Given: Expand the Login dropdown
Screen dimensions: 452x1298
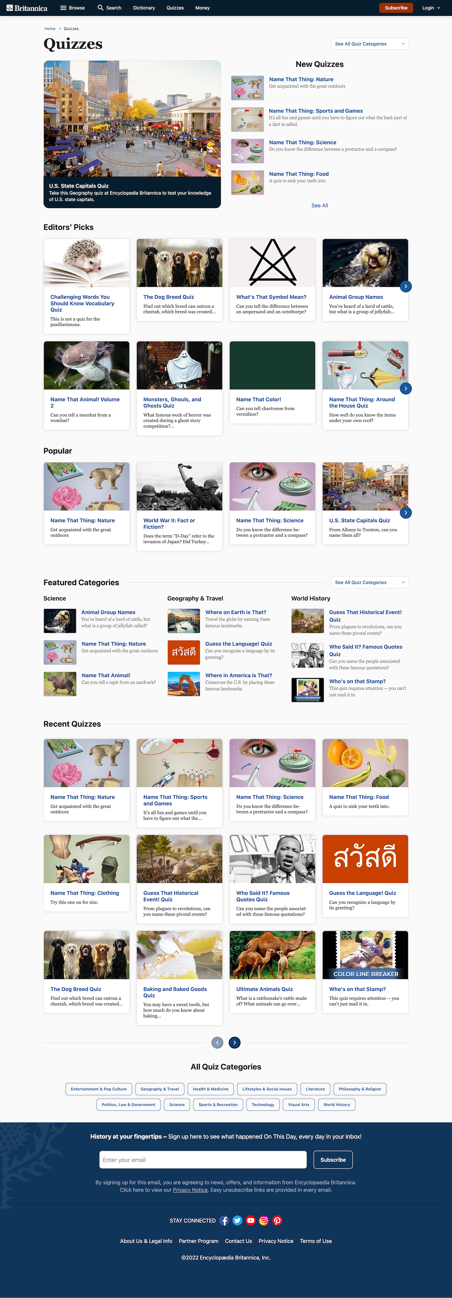Looking at the screenshot, I should [x=431, y=8].
